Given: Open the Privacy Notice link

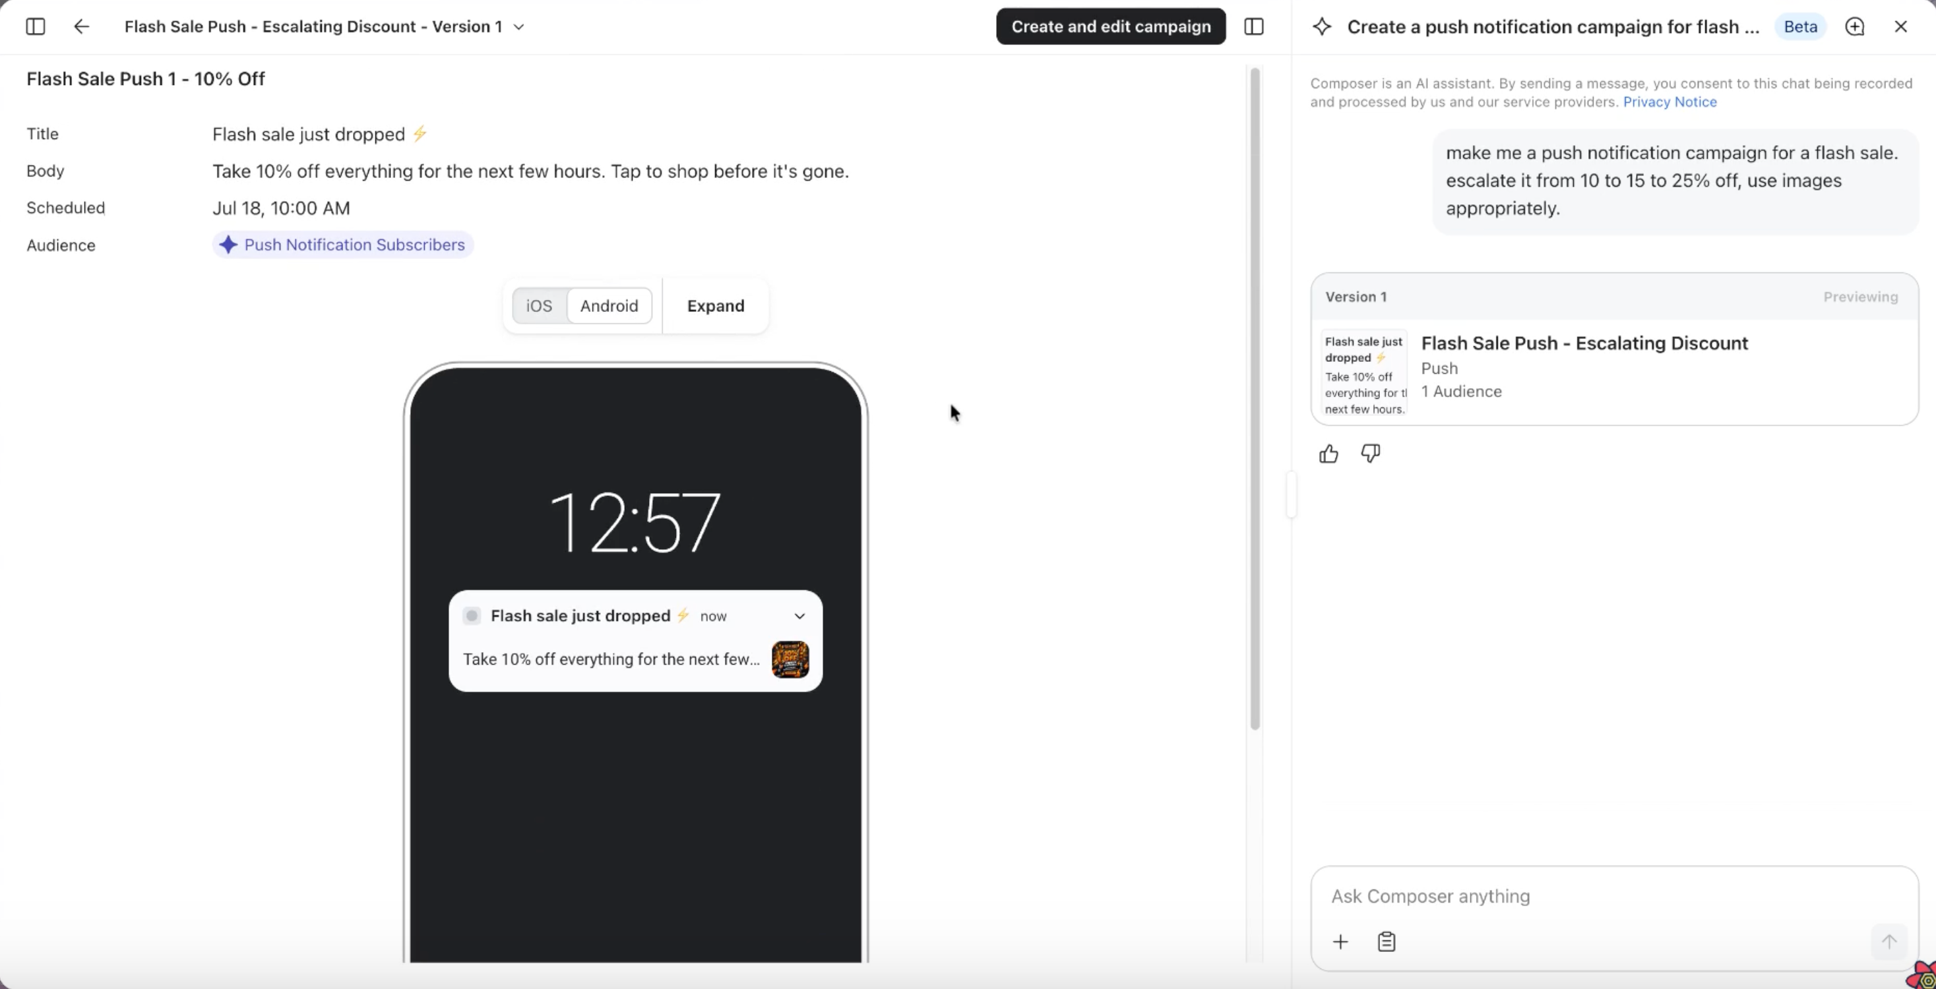Looking at the screenshot, I should 1670,102.
